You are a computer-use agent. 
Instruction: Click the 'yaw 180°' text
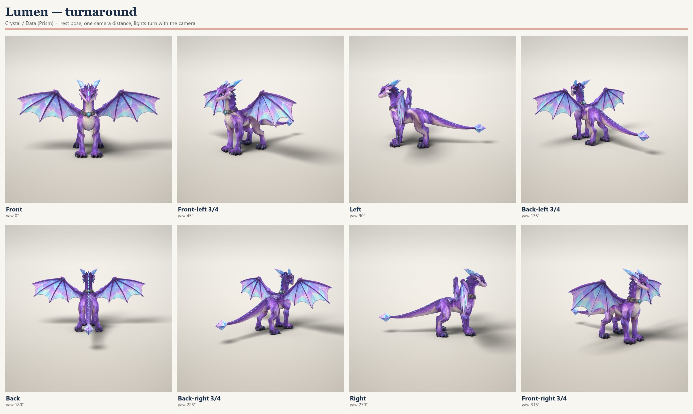15,405
